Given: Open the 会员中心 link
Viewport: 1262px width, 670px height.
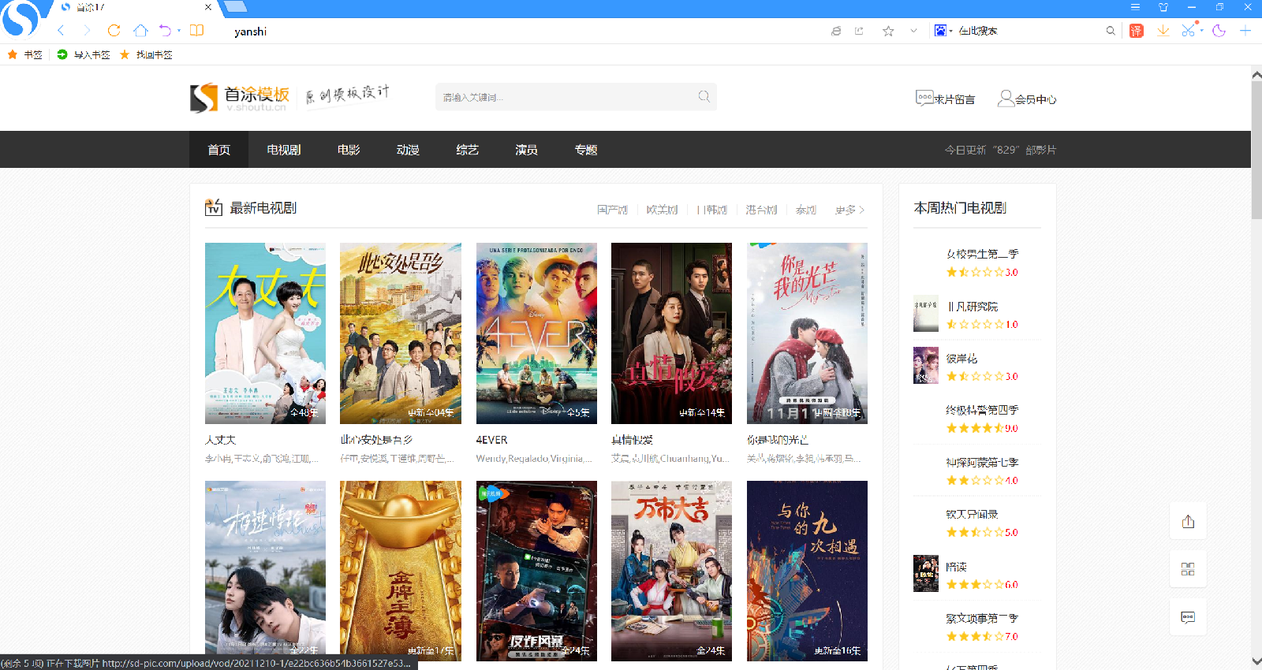Looking at the screenshot, I should (1027, 99).
